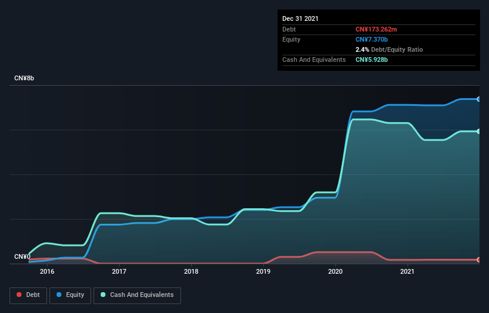Click the 2020 x-axis label
Image resolution: width=489 pixels, height=313 pixels.
click(335, 271)
